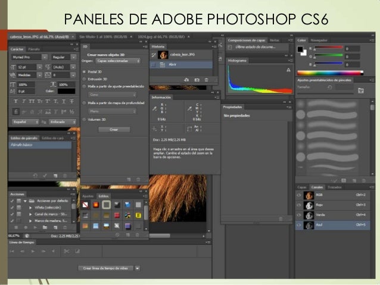Open brush presets folder icon

pyautogui.click(x=361, y=91)
